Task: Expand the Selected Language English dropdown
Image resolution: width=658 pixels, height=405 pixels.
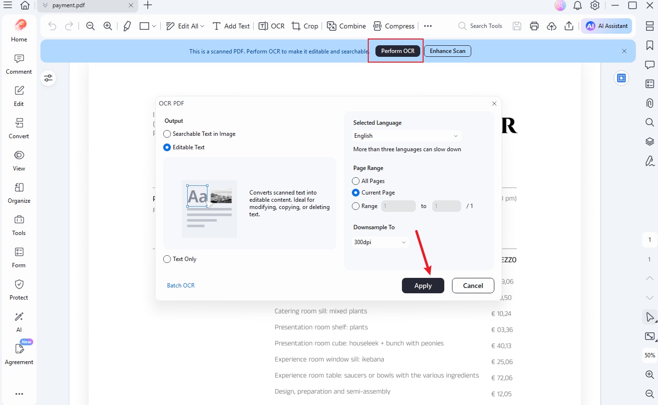Action: coord(406,136)
